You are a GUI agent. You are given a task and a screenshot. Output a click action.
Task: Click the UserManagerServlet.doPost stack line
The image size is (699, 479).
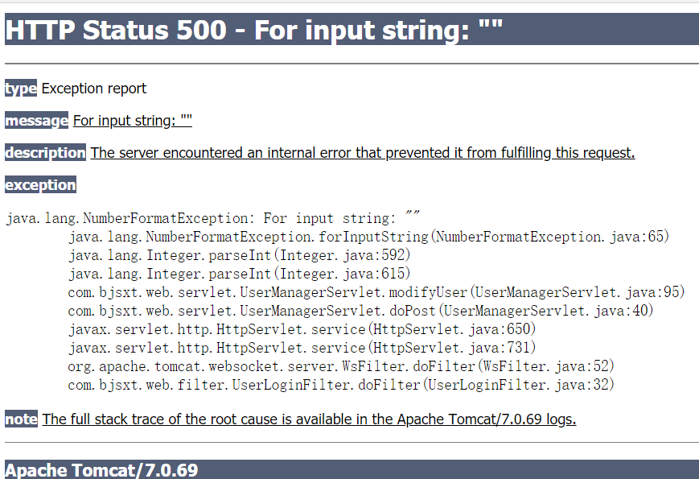pos(360,311)
